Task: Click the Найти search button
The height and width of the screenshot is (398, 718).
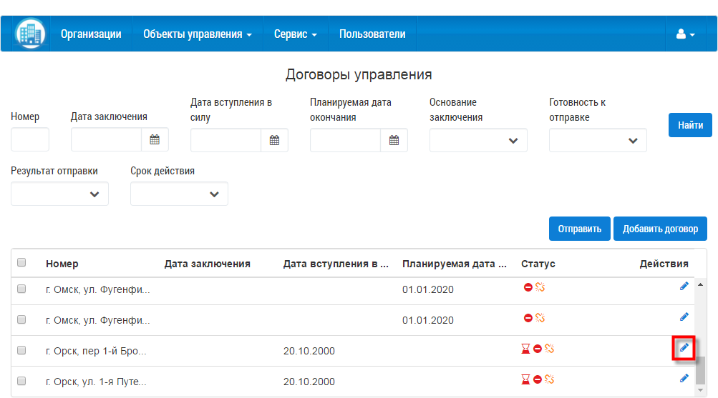Action: coord(690,125)
